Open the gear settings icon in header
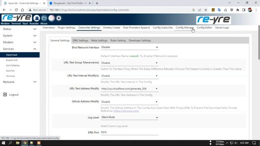Screen dimensions: 260x146 point(58,18)
